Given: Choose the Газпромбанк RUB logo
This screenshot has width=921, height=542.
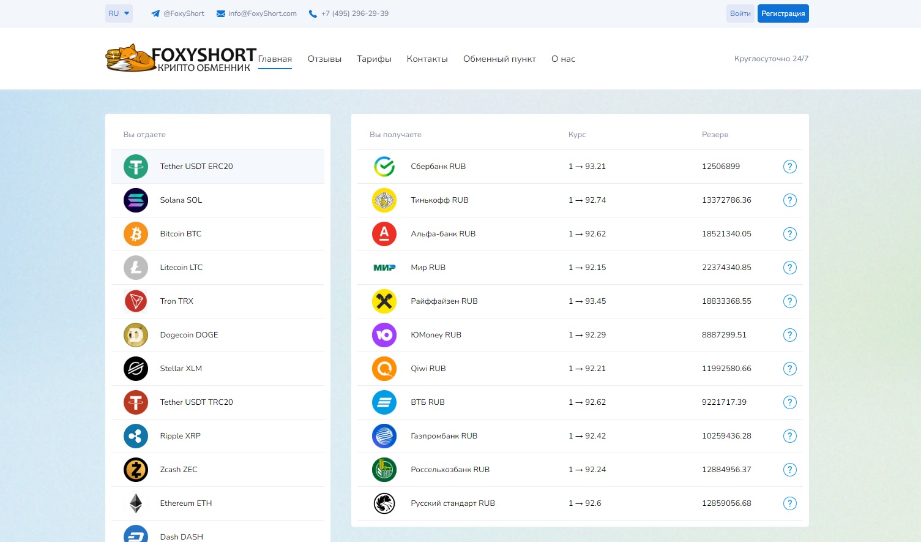Looking at the screenshot, I should point(384,436).
